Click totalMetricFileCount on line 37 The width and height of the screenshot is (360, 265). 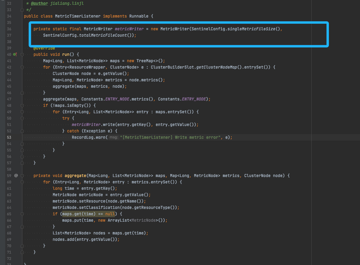tap(103, 35)
